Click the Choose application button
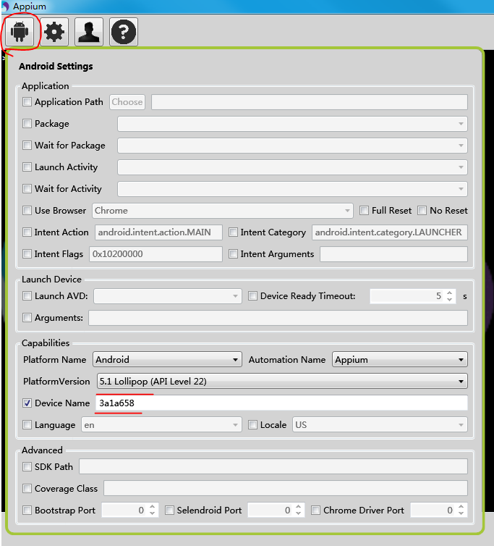 (x=127, y=102)
